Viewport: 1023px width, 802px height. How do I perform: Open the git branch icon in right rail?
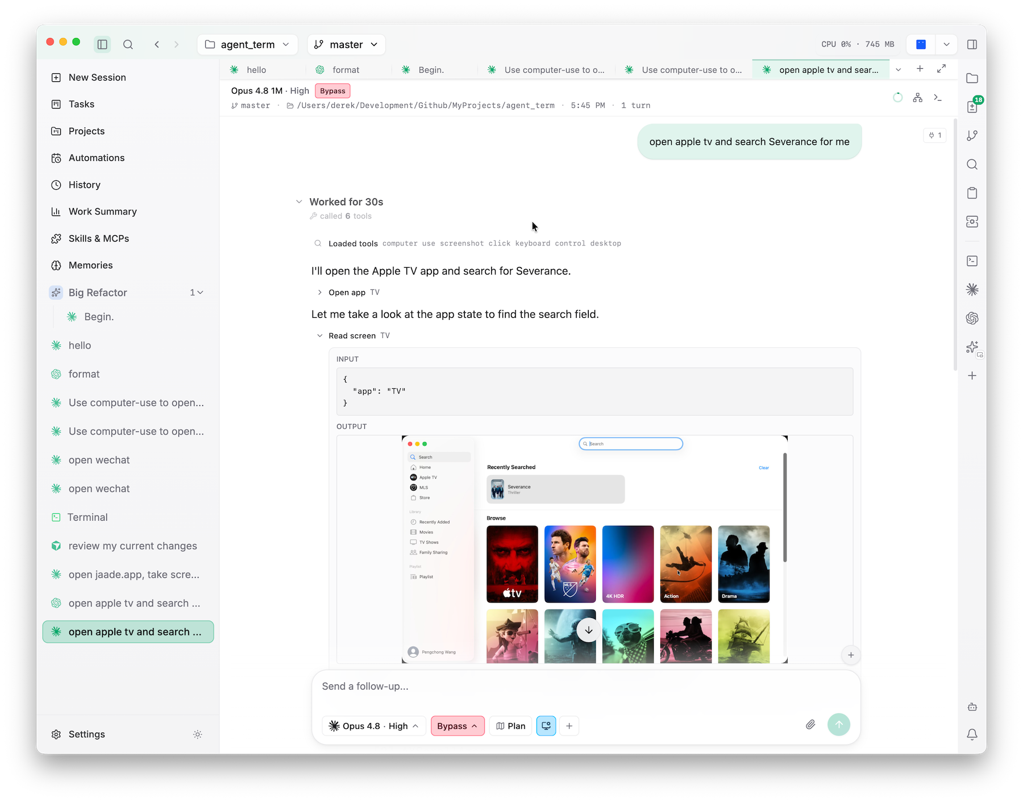(x=972, y=135)
